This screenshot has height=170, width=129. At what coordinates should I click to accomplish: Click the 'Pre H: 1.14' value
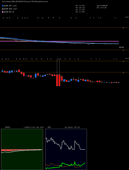[80, 8]
